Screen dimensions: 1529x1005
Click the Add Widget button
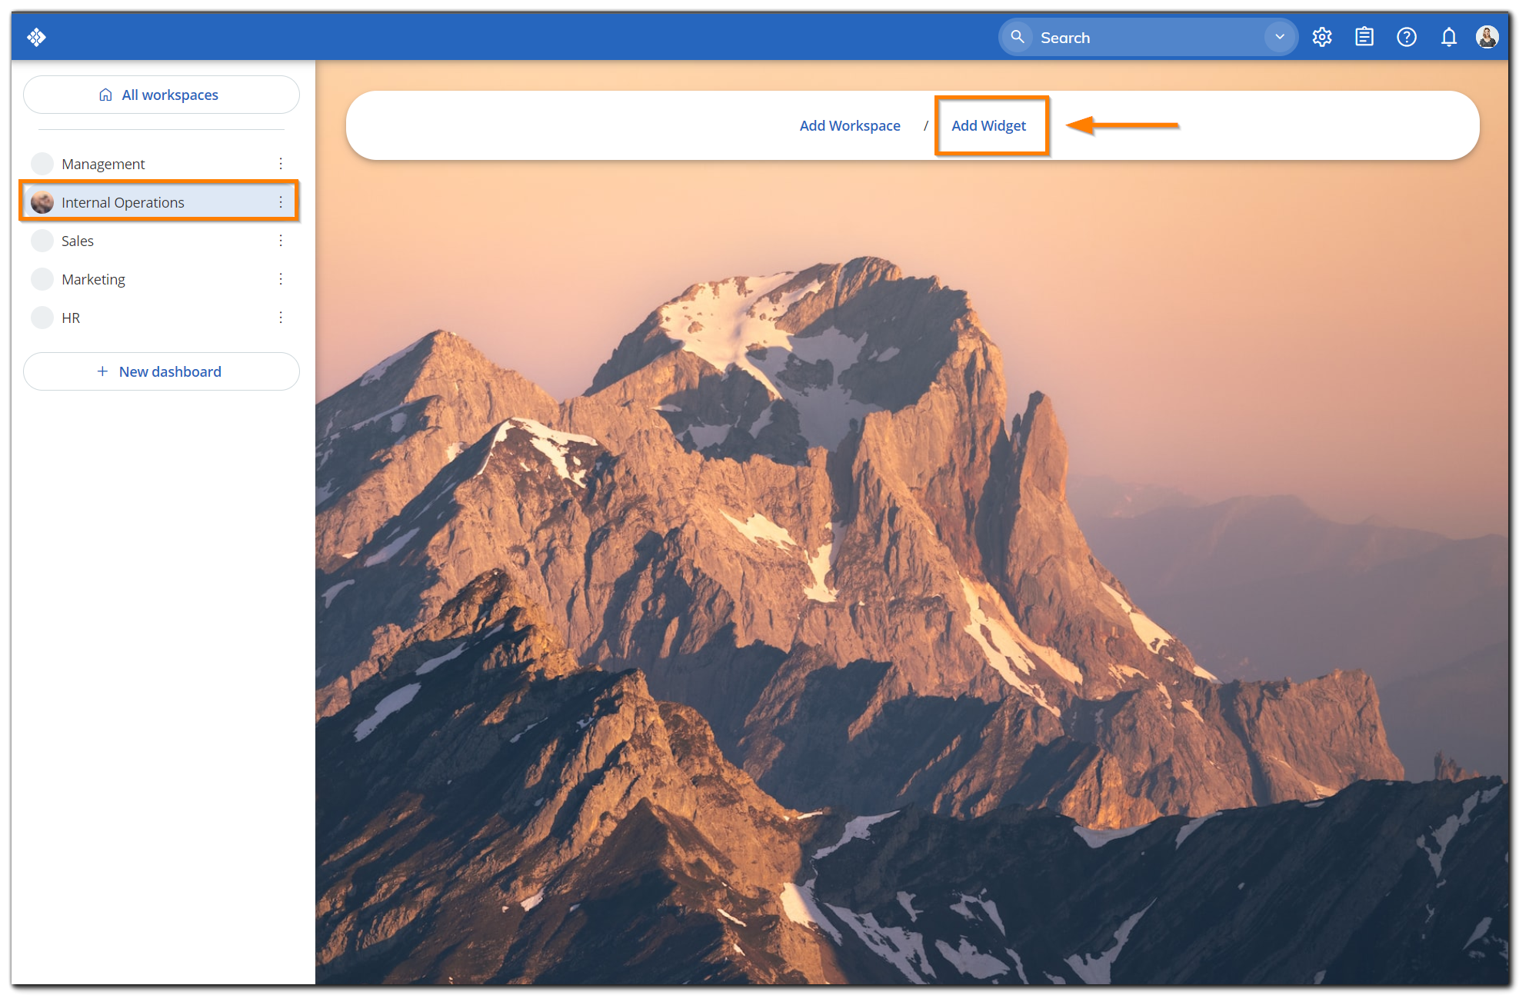pyautogui.click(x=988, y=125)
